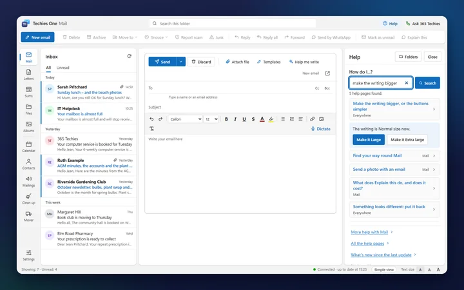Image resolution: width=464 pixels, height=290 pixels.
Task: Click the New email button
Action: pos(37,37)
